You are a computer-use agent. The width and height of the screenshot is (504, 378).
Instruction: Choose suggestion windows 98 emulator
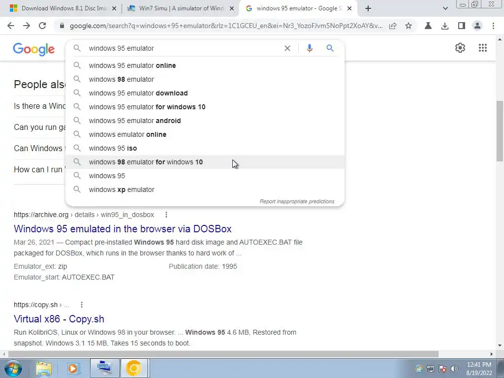205,79
